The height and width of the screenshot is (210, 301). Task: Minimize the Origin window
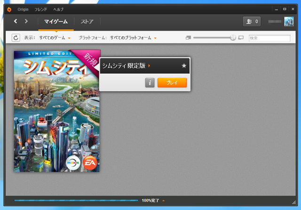pos(277,9)
